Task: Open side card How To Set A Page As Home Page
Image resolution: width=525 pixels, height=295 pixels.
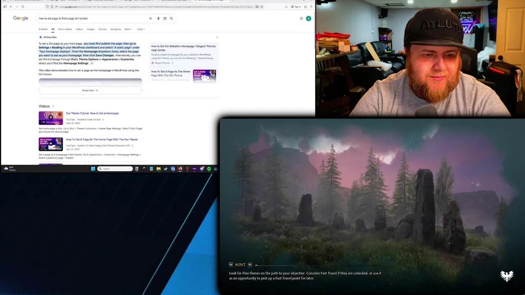Action: pyautogui.click(x=171, y=73)
